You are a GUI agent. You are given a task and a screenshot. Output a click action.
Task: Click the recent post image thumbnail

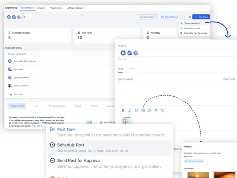[x=89, y=122]
